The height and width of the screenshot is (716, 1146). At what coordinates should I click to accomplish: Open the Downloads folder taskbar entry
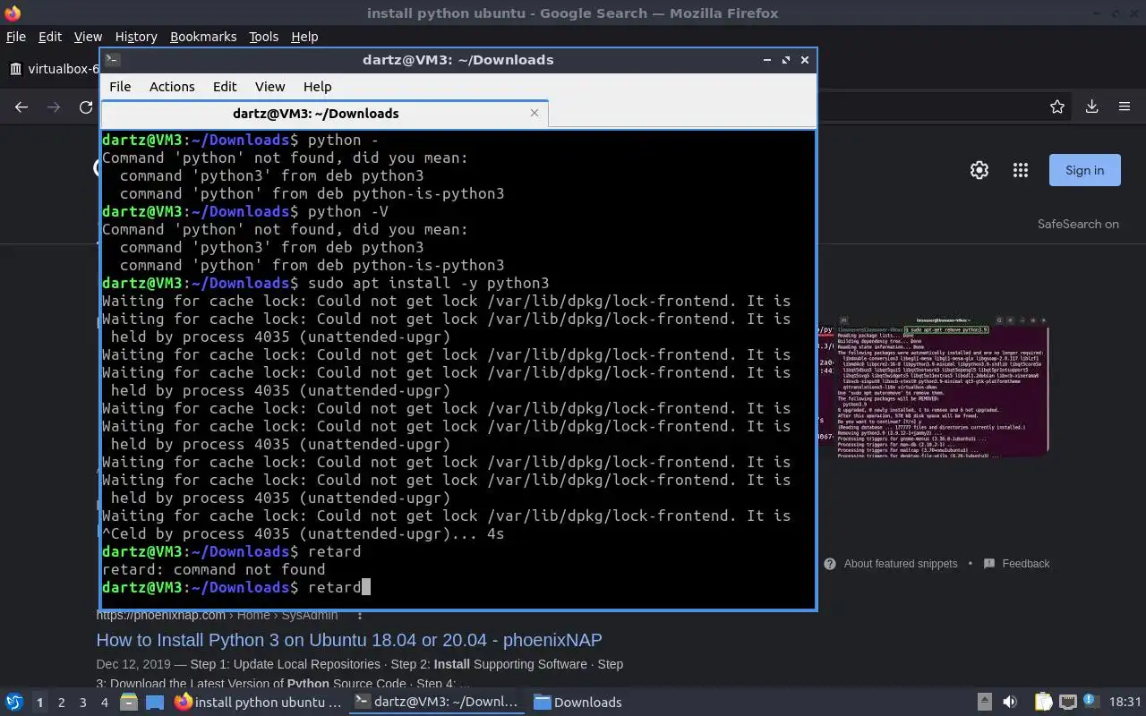pos(578,703)
